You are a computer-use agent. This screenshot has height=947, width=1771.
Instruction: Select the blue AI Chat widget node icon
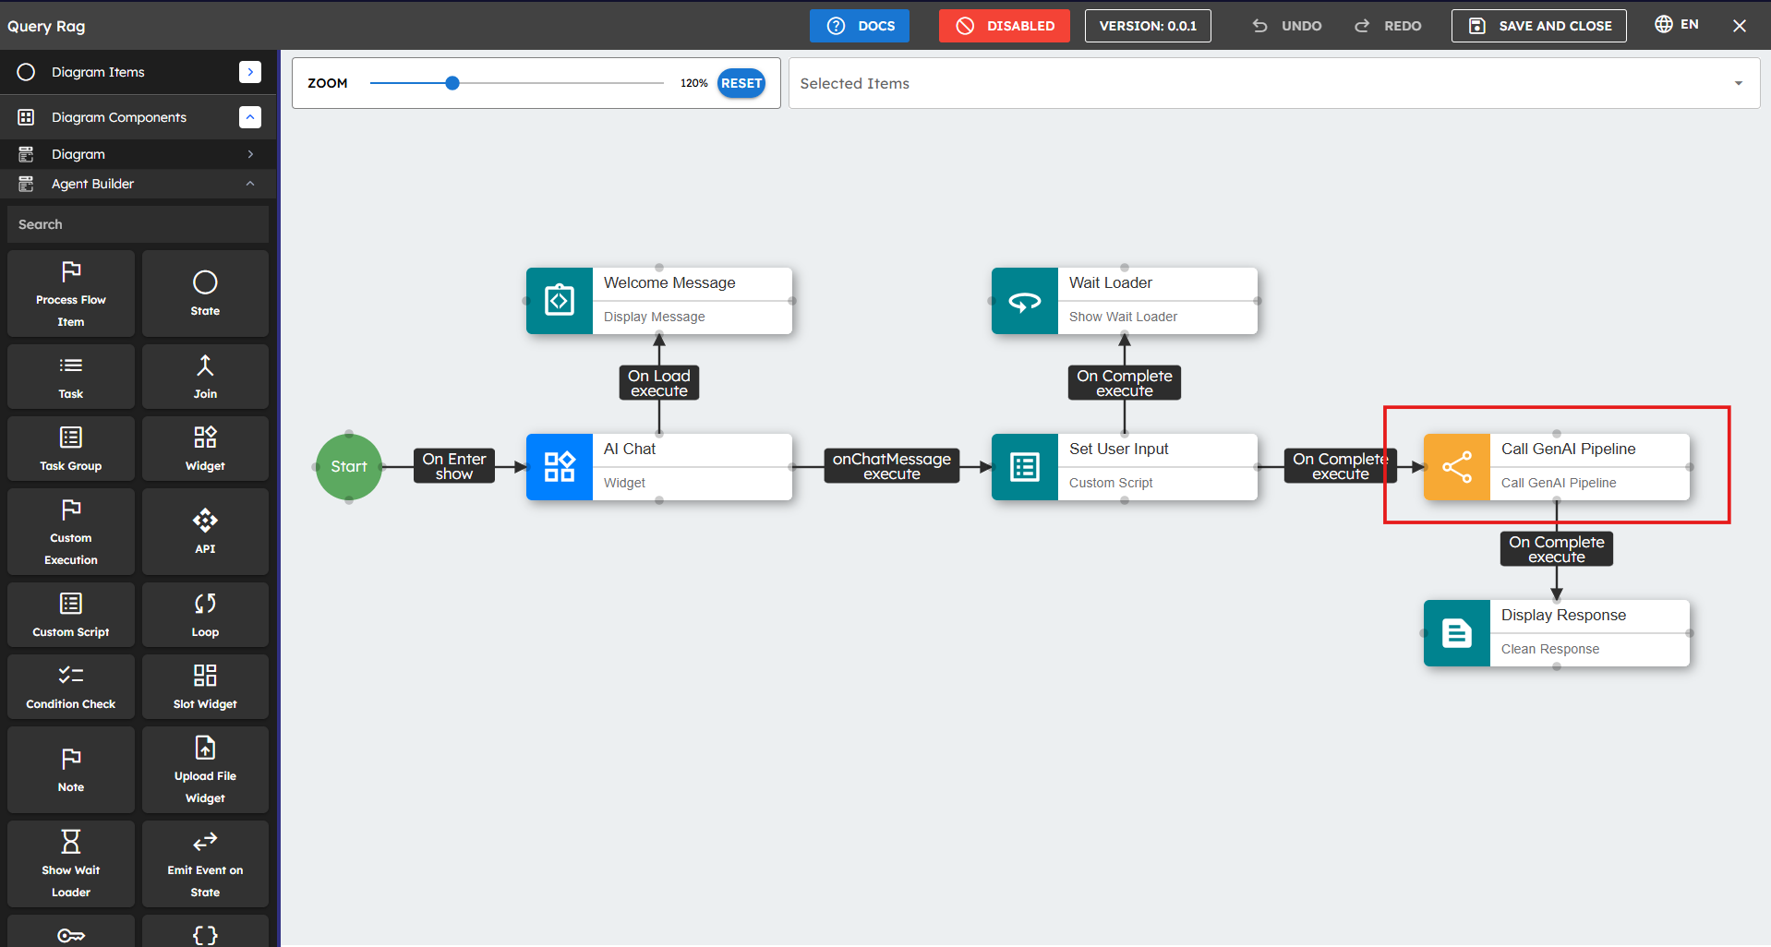[x=560, y=467]
